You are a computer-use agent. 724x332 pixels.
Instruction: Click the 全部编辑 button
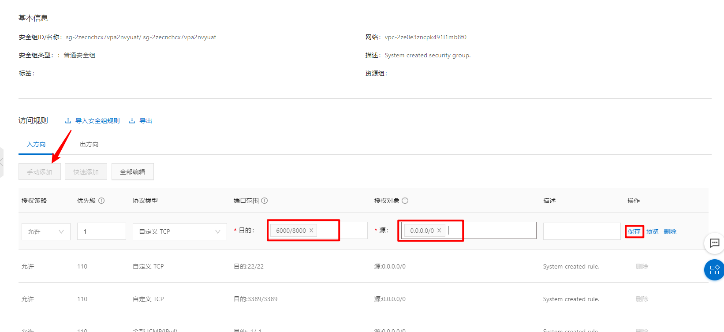tap(133, 172)
